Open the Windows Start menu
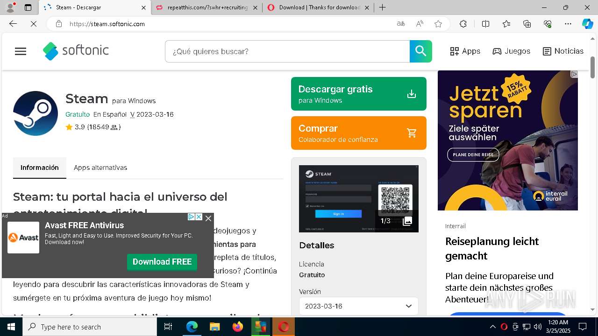Screen dimensions: 598x336 click(x=11, y=327)
